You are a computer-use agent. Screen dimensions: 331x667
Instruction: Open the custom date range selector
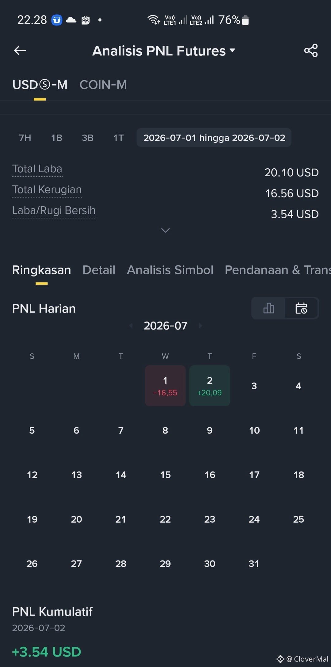(x=214, y=138)
